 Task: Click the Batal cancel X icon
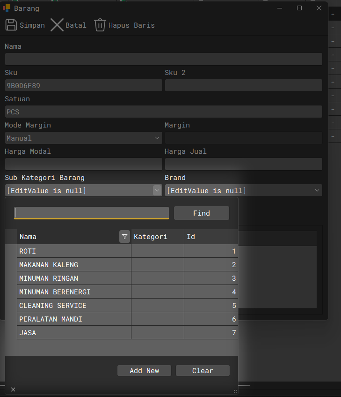57,25
